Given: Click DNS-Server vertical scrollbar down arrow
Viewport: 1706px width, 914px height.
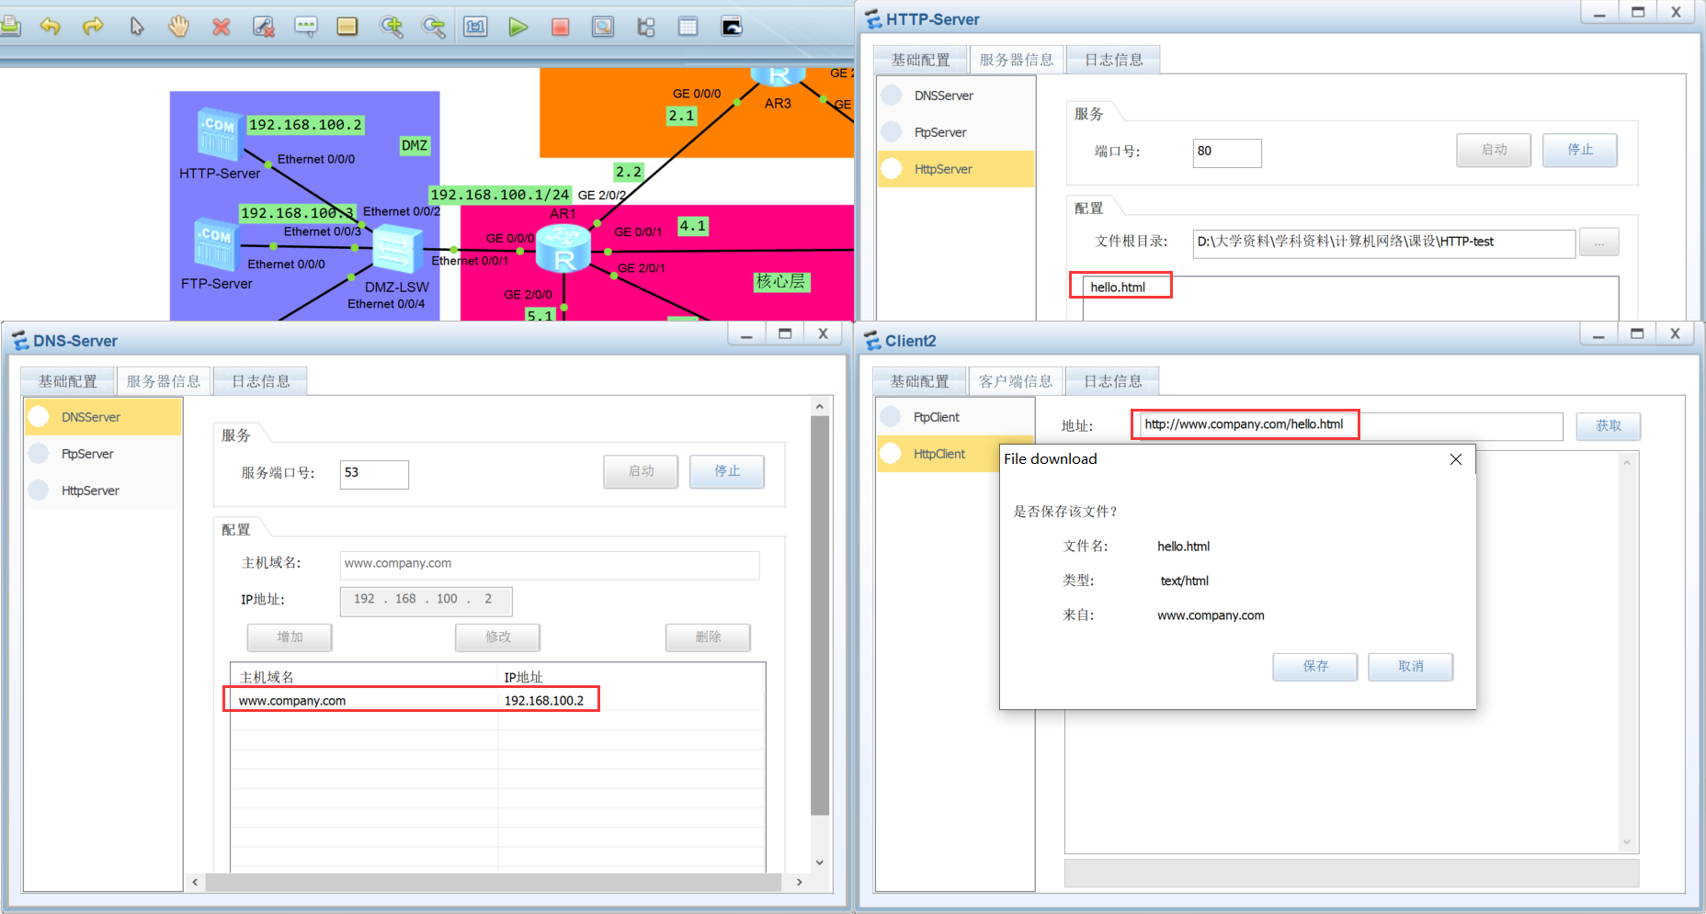Looking at the screenshot, I should (820, 863).
